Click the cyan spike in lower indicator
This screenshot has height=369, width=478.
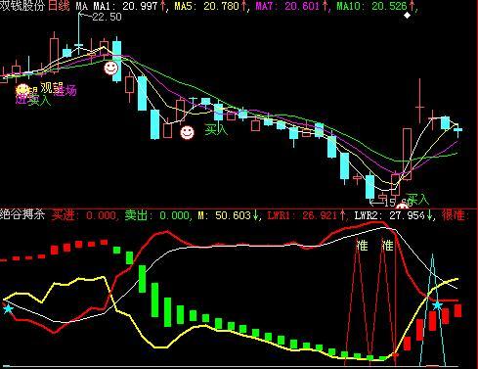pos(432,309)
